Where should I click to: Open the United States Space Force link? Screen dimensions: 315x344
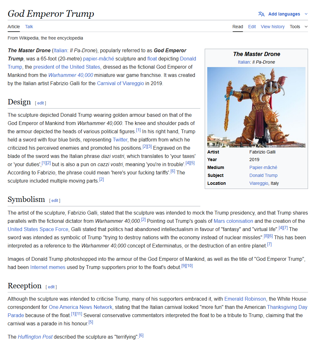click(x=38, y=229)
